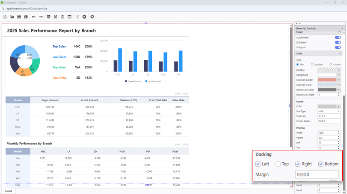The height and width of the screenshot is (194, 347).
Task: Check the Top docking checkbox
Action: point(278,164)
